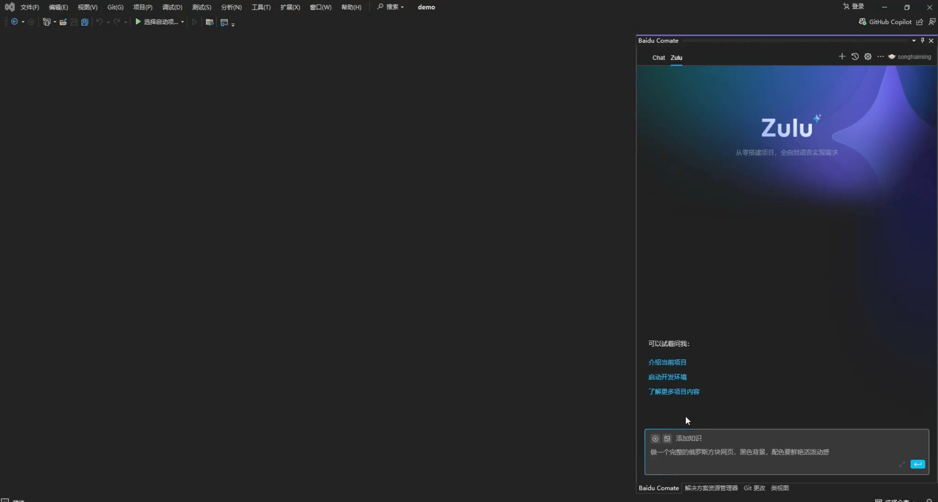Open the find in files folder-search icon
The image size is (938, 502).
(209, 22)
